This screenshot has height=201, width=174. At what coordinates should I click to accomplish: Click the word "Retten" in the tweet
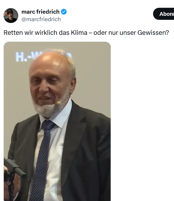[x=13, y=33]
